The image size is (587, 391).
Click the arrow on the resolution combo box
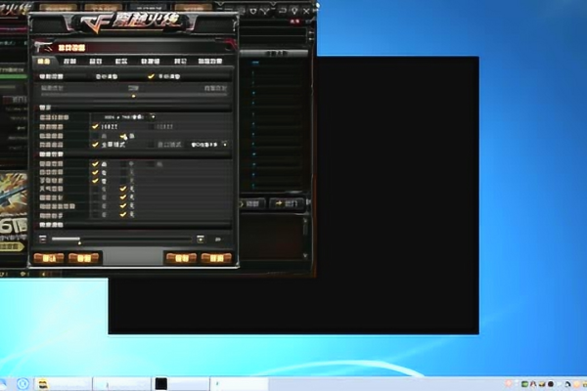tap(152, 116)
